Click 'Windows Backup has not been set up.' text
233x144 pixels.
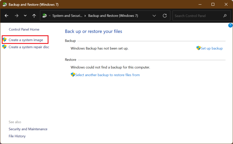coord(99,48)
